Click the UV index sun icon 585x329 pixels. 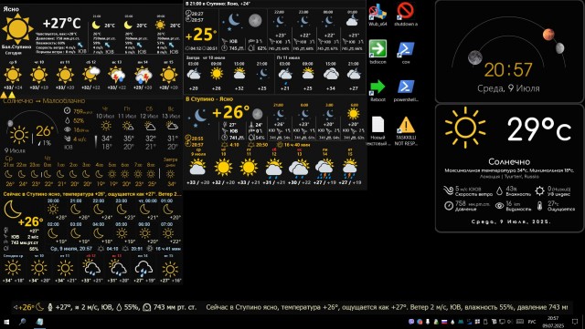[539, 190]
